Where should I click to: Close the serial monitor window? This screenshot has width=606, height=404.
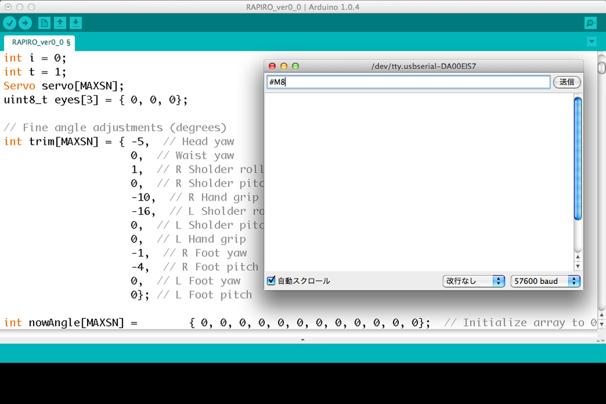point(272,66)
